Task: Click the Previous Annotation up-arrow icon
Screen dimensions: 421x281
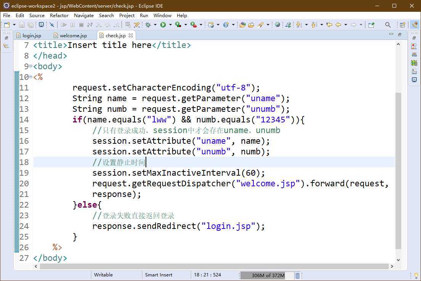Action: (314, 25)
